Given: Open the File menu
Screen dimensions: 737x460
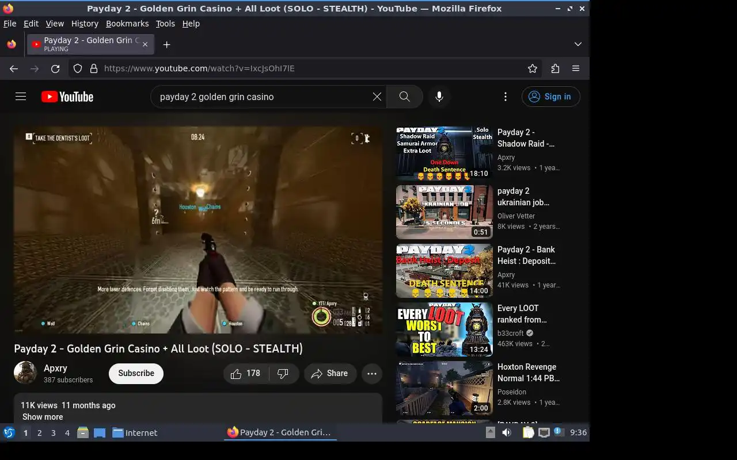Looking at the screenshot, I should (x=10, y=24).
